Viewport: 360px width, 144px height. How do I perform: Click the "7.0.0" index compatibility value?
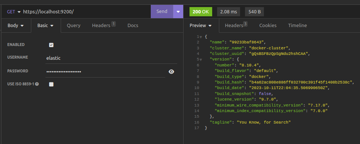(x=319, y=111)
